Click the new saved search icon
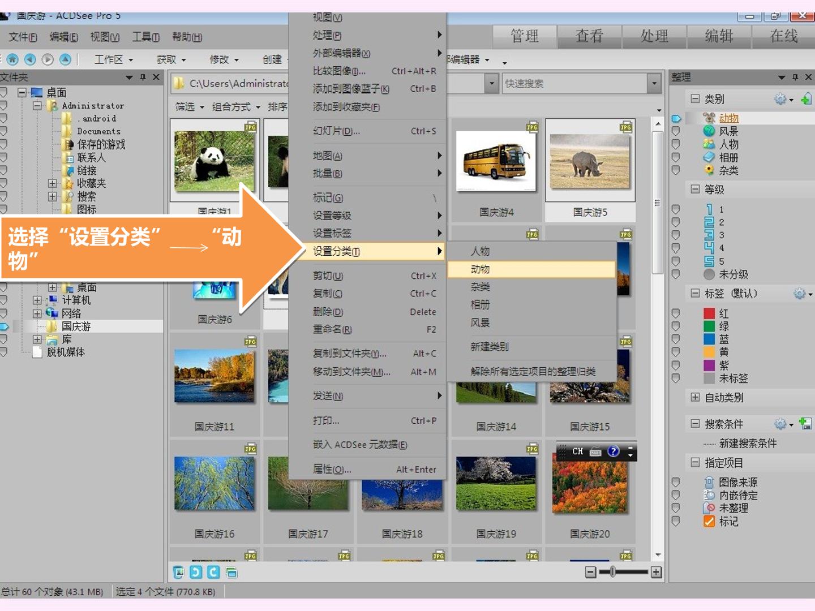815x611 pixels. (805, 423)
